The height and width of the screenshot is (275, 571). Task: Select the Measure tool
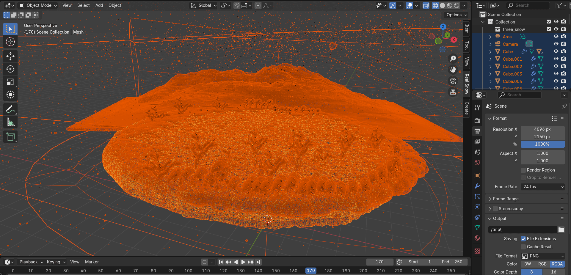[10, 122]
